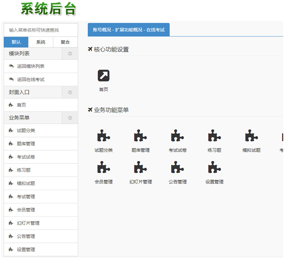The height and width of the screenshot is (259, 288).
Task: Click the 幻灯片管理 puzzle icon in main panel
Action: (141, 168)
